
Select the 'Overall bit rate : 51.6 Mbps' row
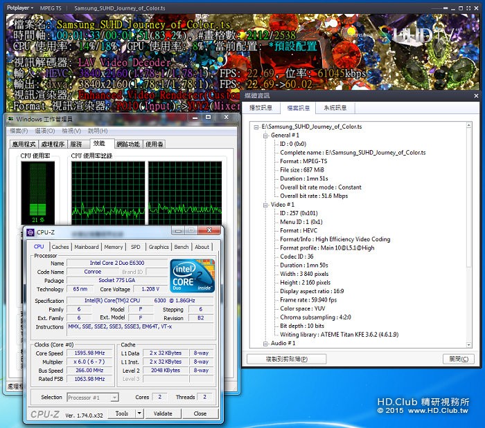point(314,196)
